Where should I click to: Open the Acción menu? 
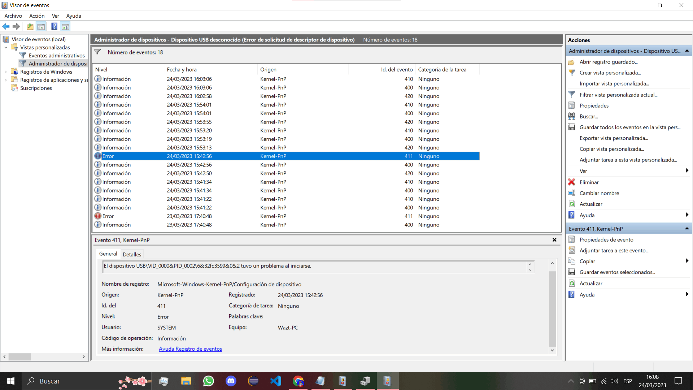pos(37,16)
